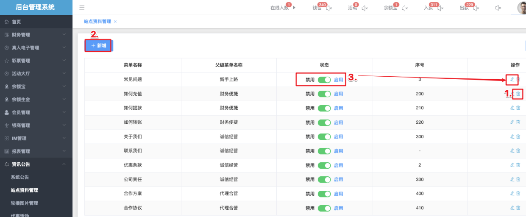This screenshot has width=526, height=217.
Task: Click the hamburger menu collapse icon
Action: point(82,8)
